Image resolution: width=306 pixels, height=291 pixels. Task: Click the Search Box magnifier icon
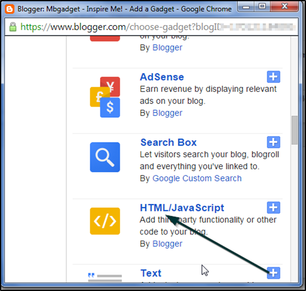click(x=105, y=157)
